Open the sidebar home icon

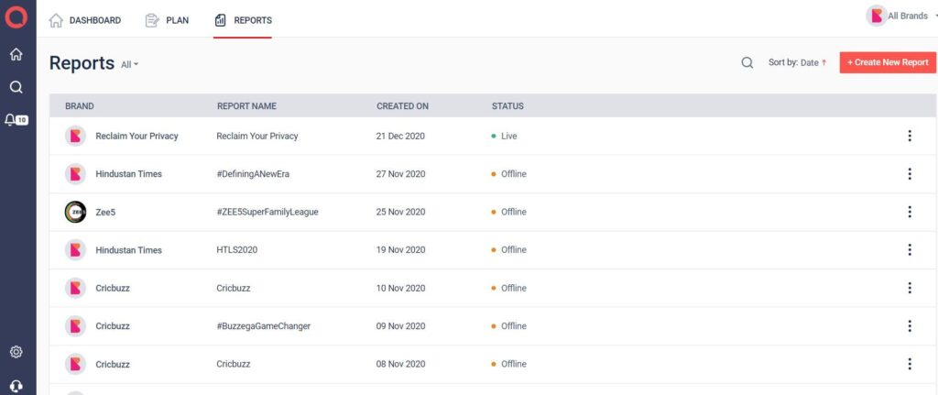coord(16,54)
